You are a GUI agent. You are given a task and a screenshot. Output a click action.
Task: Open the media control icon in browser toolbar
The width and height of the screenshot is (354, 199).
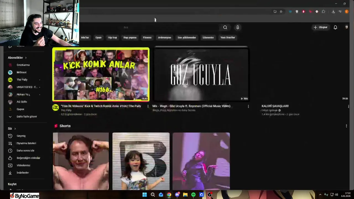pyautogui.click(x=340, y=12)
